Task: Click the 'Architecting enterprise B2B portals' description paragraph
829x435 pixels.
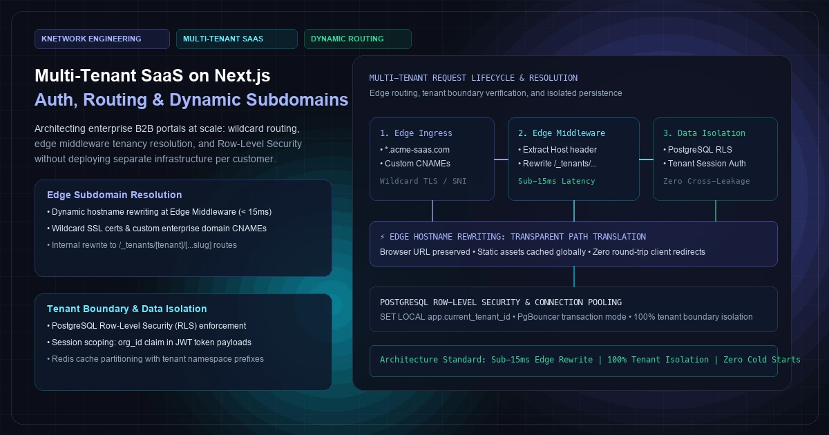Action: (170, 144)
